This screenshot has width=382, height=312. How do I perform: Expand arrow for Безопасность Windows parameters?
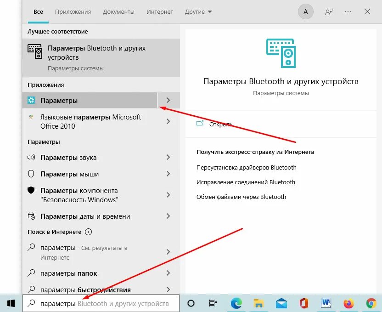169,195
